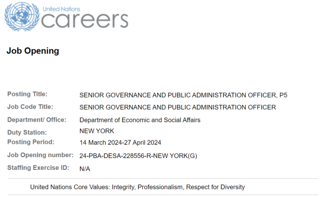Viewport: 328px width, 197px height.
Task: Click the 'N/A' staffing exercise value
Action: (x=85, y=168)
